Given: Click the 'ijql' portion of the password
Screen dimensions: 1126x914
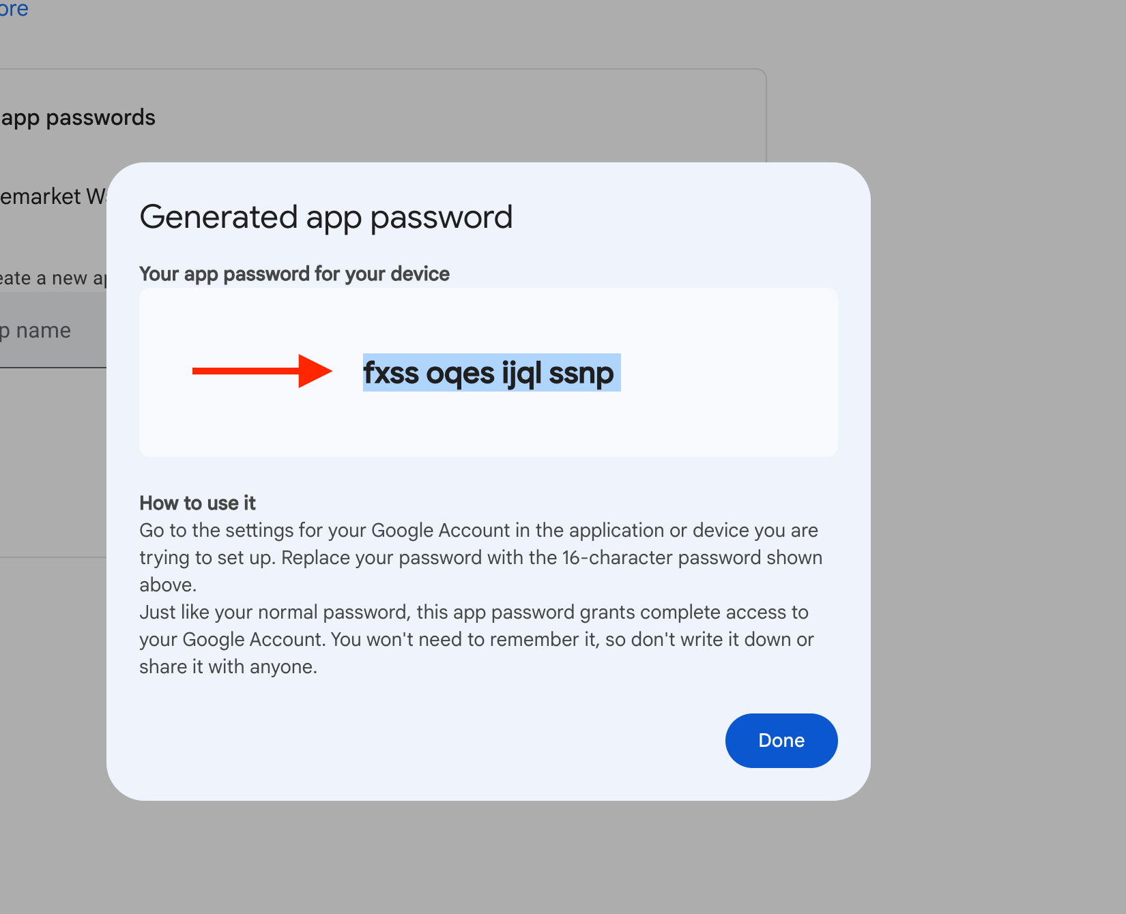Looking at the screenshot, I should 522,373.
